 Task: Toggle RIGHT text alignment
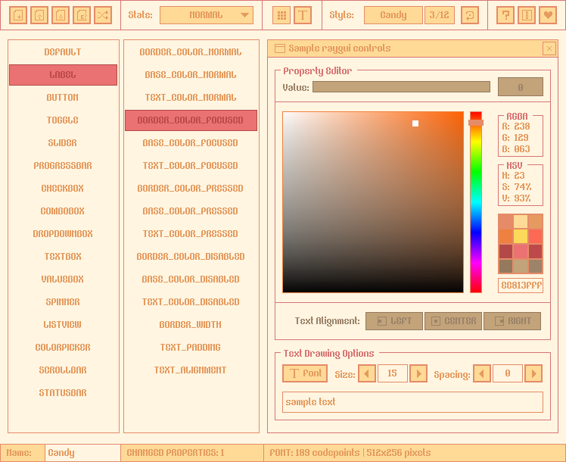coord(512,321)
